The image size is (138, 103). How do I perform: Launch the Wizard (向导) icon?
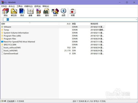[x=55, y=12]
